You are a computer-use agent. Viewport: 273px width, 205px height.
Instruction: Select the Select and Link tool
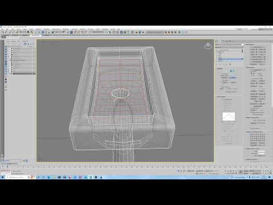click(10, 32)
